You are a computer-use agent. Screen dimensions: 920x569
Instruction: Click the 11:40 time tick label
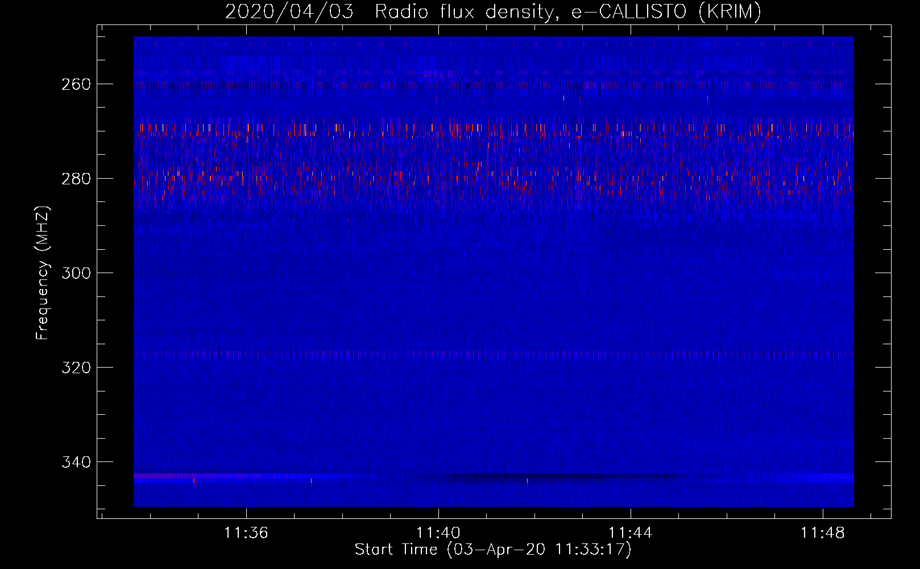(438, 533)
